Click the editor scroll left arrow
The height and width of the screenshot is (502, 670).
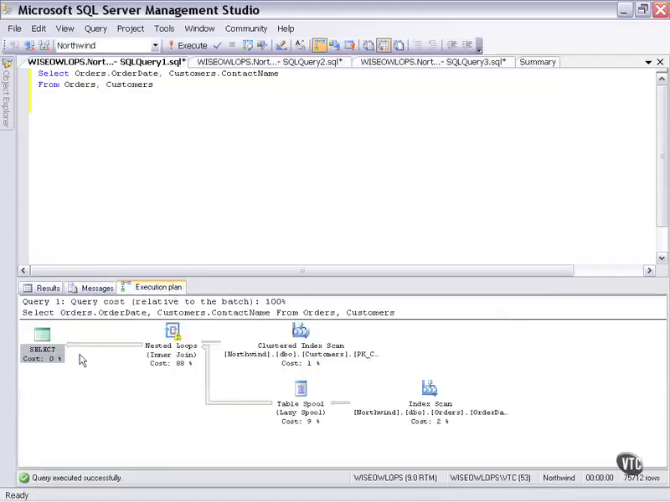[x=23, y=270]
